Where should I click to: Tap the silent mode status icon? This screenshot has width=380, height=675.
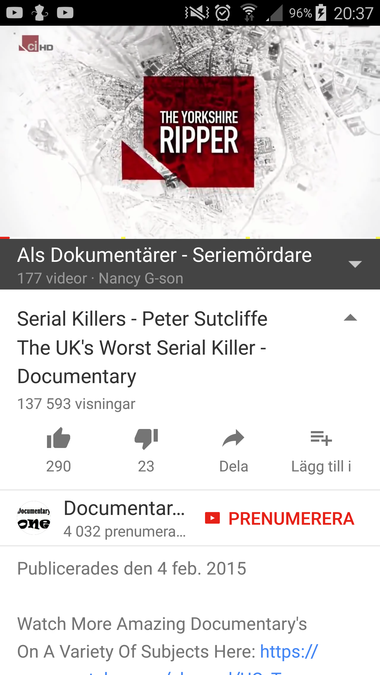point(197,13)
